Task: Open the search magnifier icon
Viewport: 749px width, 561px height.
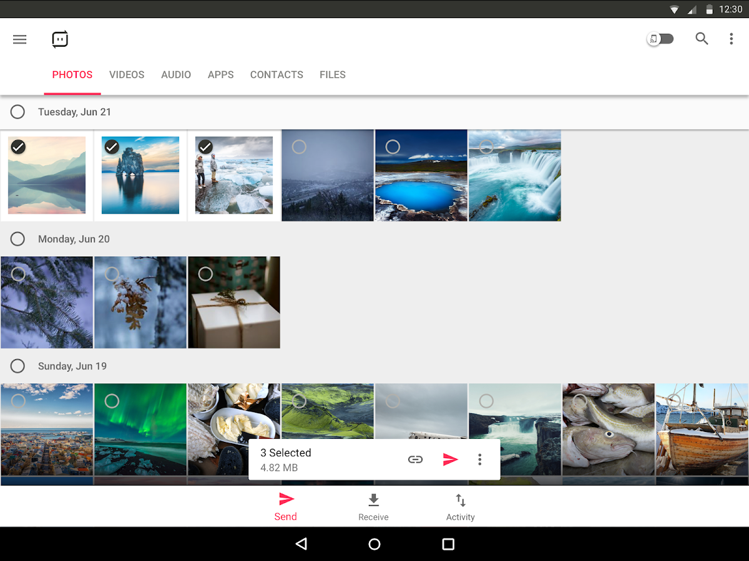Action: tap(702, 39)
